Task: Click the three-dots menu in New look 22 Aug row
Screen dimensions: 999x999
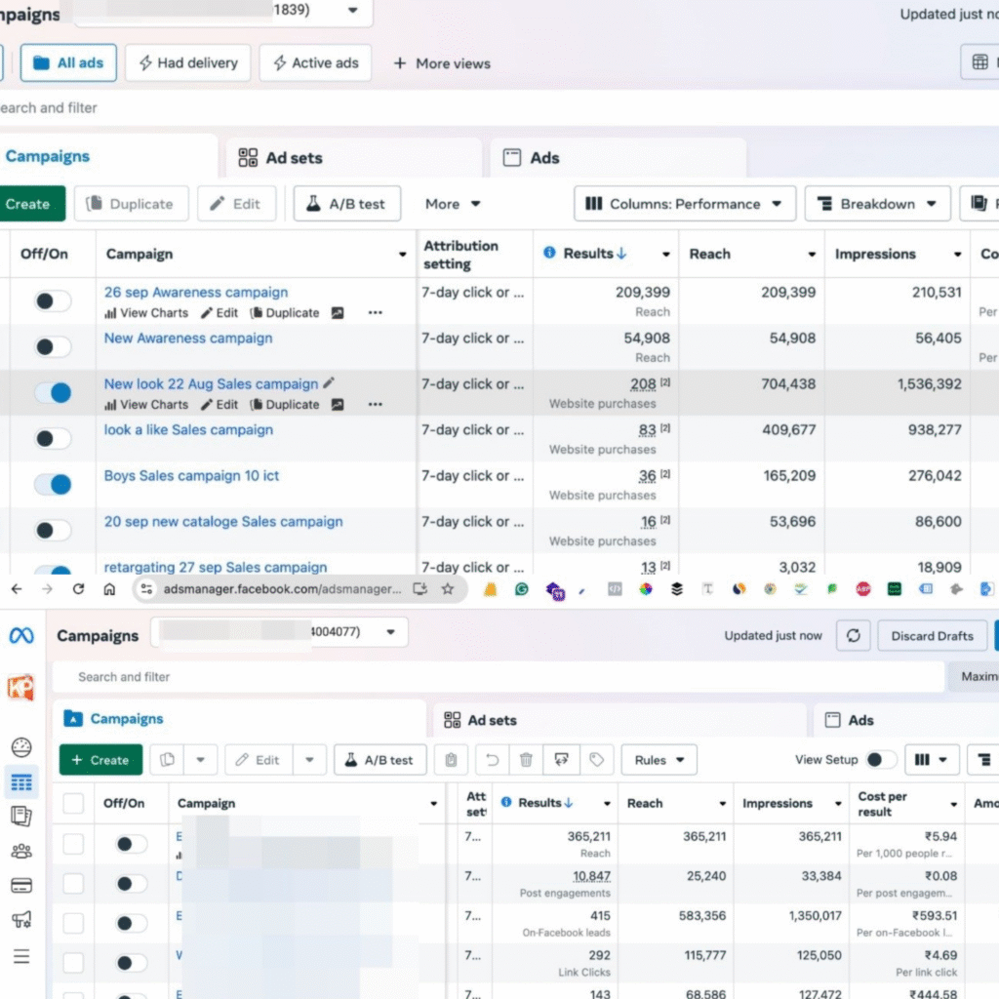Action: pyautogui.click(x=376, y=405)
